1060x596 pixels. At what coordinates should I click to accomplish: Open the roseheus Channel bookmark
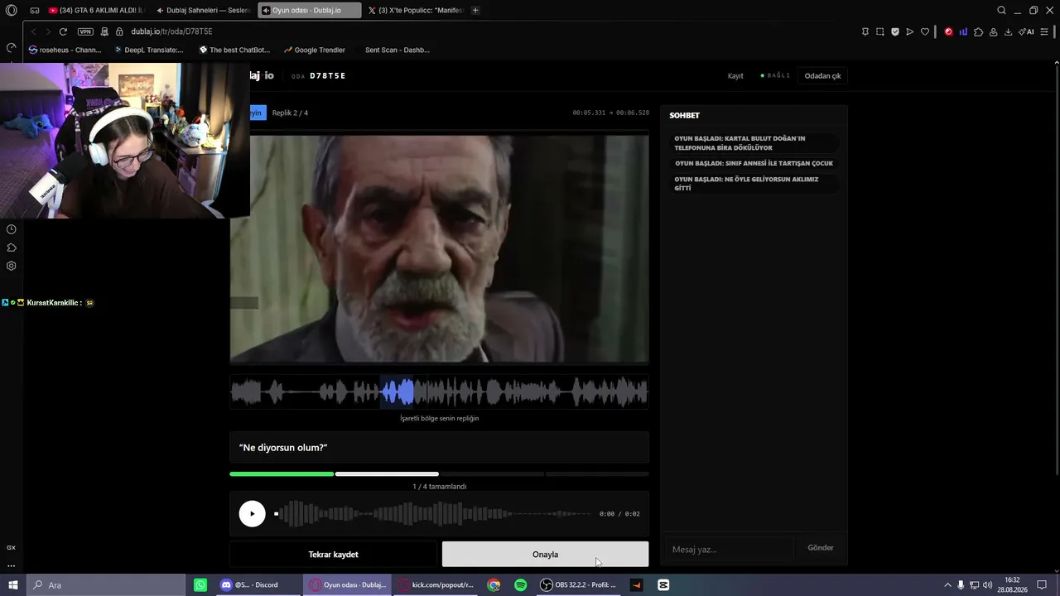(x=65, y=50)
